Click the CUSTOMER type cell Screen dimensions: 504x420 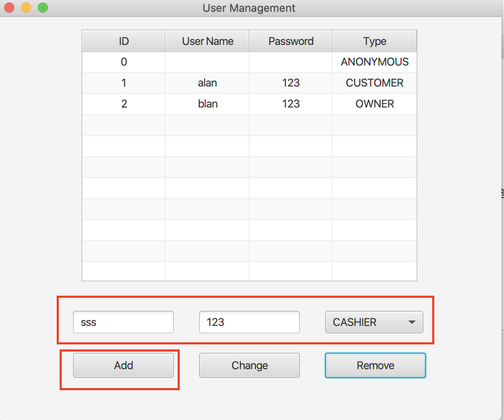[x=374, y=83]
